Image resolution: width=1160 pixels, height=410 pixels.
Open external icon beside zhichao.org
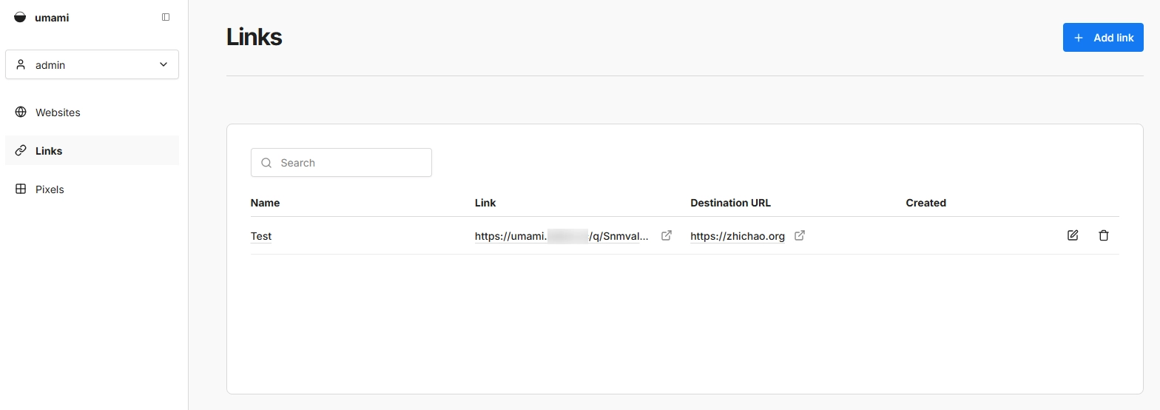[800, 235]
